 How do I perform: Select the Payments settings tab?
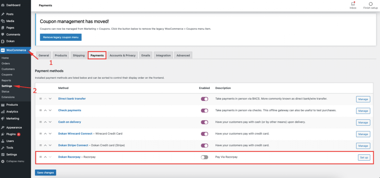click(x=97, y=56)
